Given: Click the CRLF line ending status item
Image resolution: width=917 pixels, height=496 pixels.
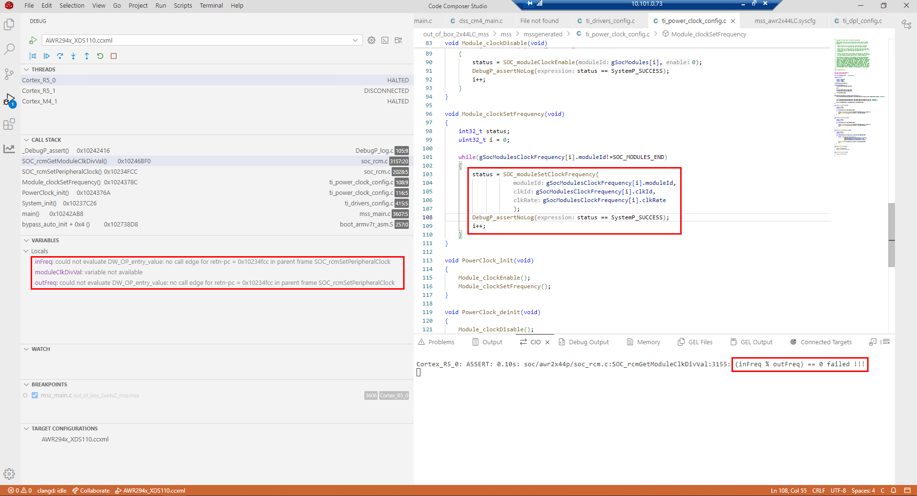Looking at the screenshot, I should pos(819,490).
